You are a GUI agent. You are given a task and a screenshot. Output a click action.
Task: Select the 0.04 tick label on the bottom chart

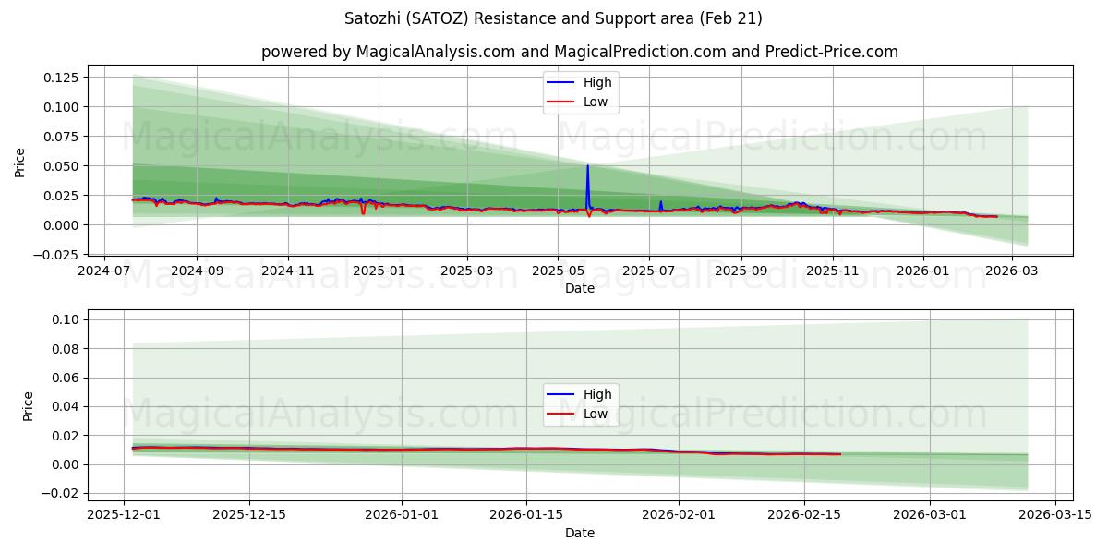click(67, 406)
